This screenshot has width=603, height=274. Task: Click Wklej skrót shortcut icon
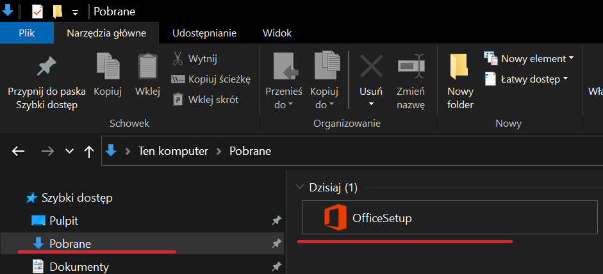(x=178, y=99)
